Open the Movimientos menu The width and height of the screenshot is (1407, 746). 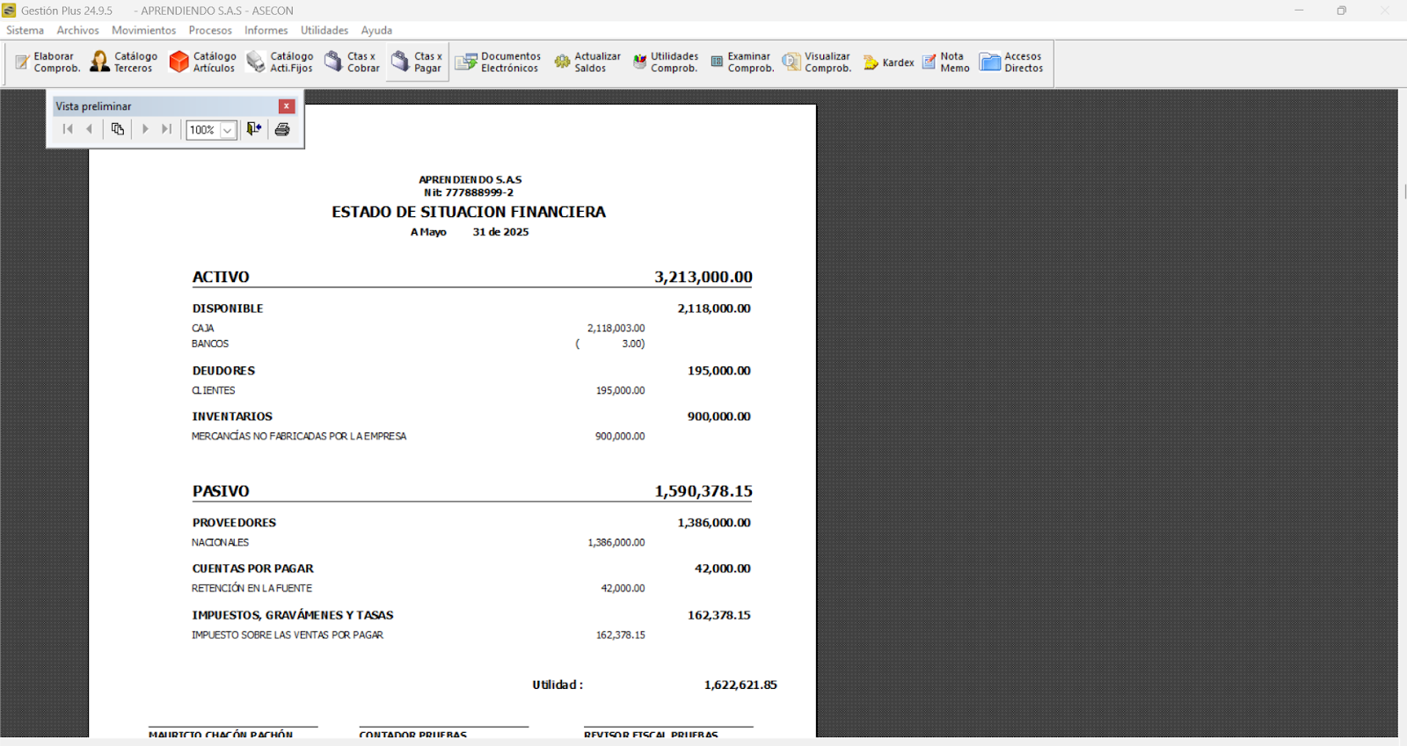point(143,30)
